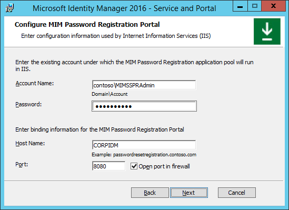Proceed with the Next button
Viewport: 289px width, 210px height.
(x=189, y=193)
